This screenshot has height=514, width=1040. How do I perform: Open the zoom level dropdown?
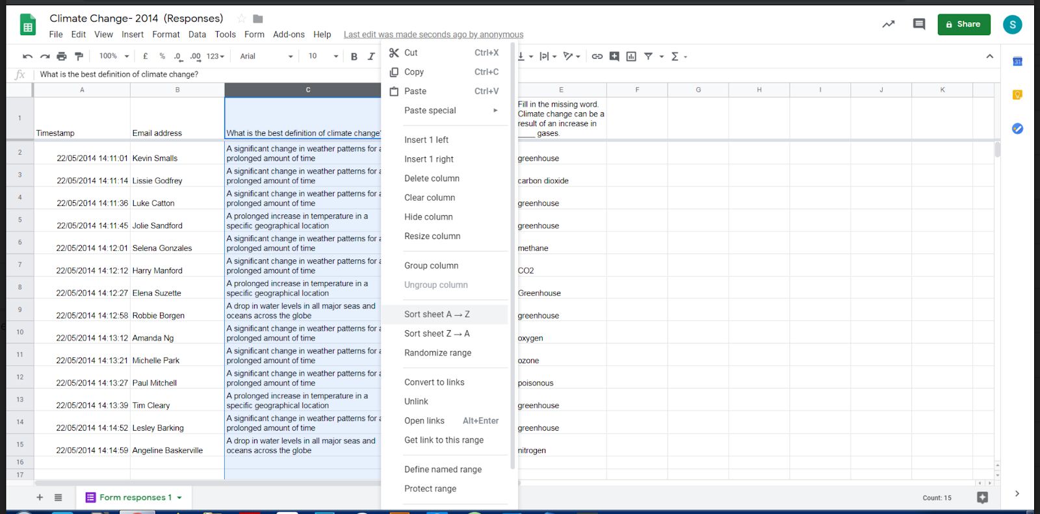pyautogui.click(x=114, y=57)
